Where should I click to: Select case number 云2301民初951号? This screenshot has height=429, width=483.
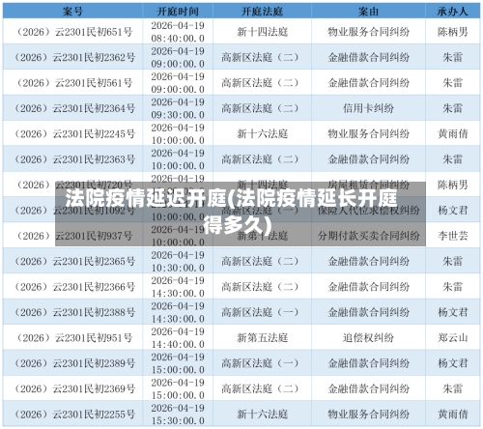[74, 337]
